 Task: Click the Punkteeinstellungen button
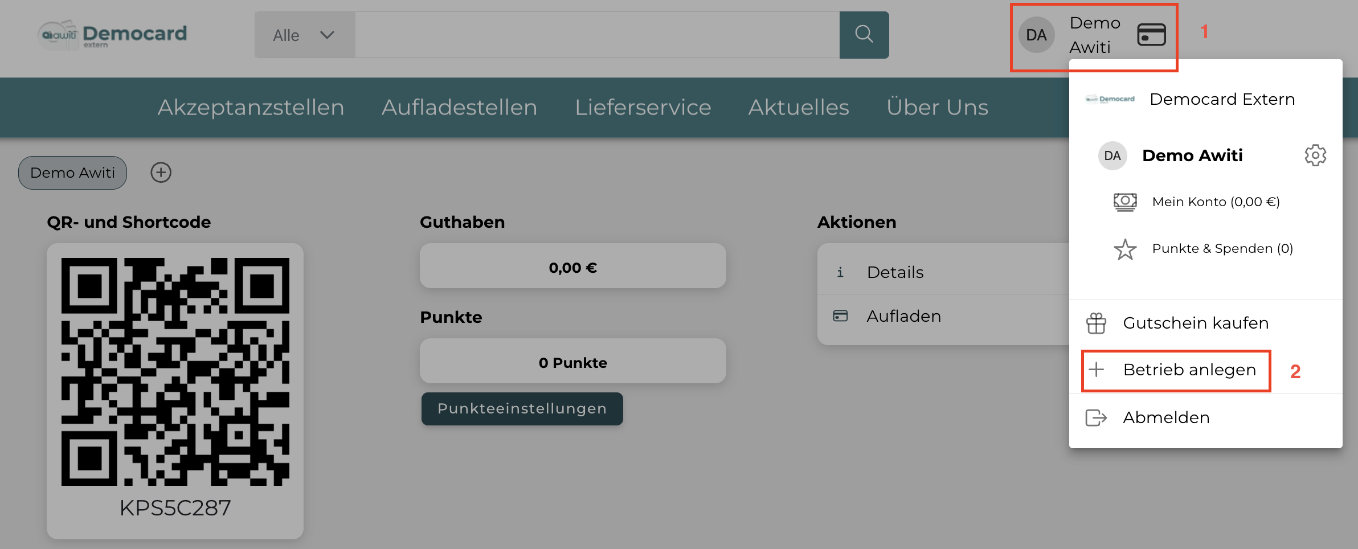pos(522,409)
